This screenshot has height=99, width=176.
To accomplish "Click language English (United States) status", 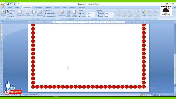I will click(x=31, y=95).
